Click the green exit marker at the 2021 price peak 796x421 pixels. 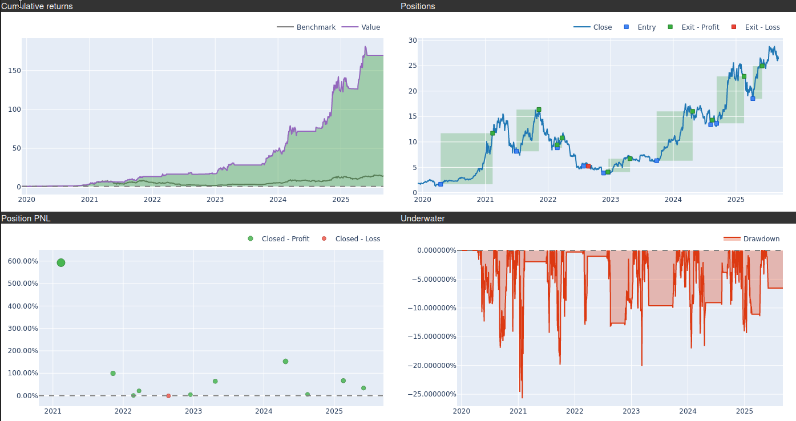(539, 110)
